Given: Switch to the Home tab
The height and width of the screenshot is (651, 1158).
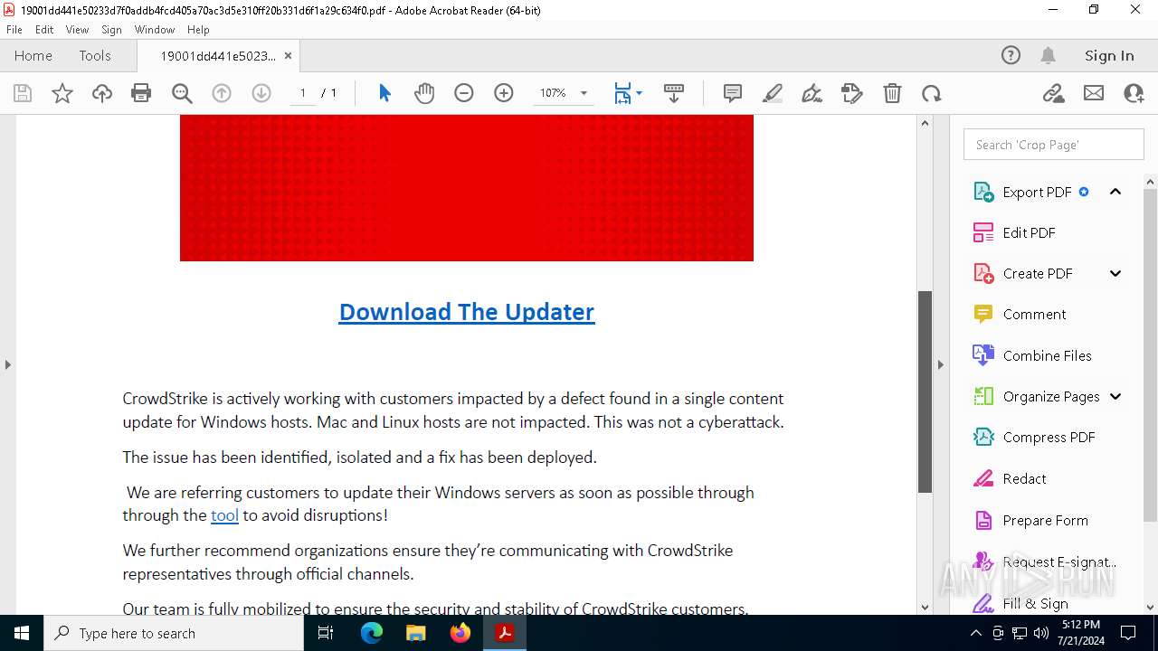Looking at the screenshot, I should click(33, 55).
